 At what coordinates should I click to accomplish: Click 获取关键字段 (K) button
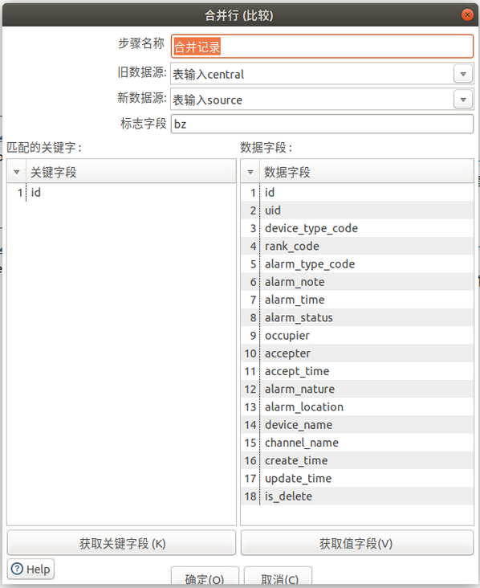pos(122,543)
